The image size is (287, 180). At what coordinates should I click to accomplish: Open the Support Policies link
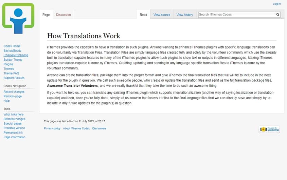point(14,78)
